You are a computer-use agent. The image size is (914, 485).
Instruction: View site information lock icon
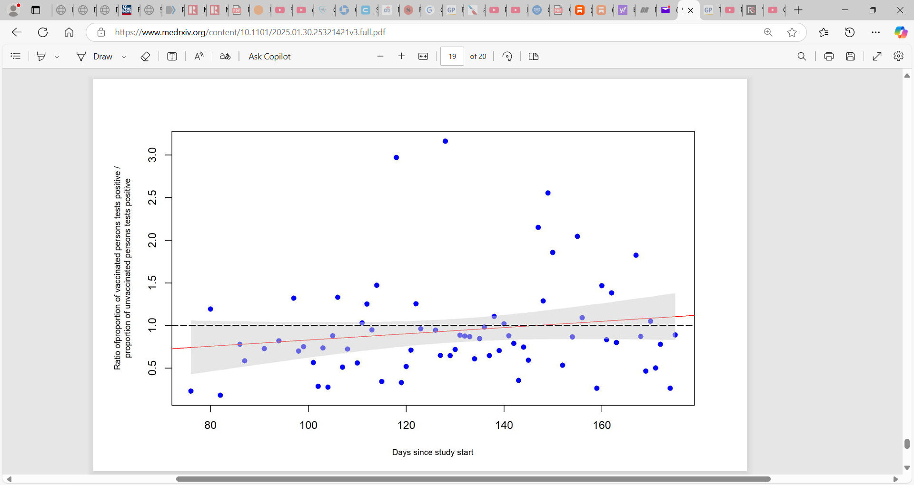pos(101,32)
